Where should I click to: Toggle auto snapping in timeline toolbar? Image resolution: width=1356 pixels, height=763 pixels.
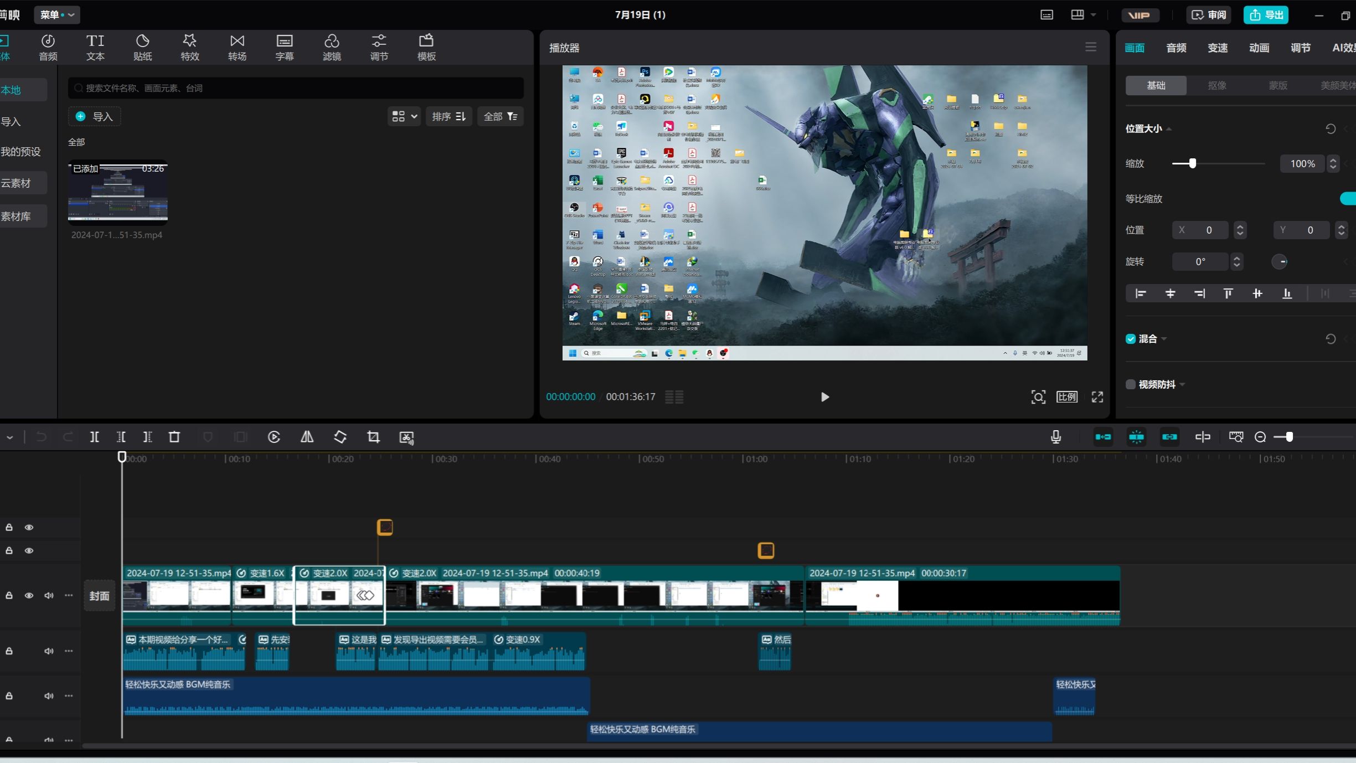[1136, 437]
